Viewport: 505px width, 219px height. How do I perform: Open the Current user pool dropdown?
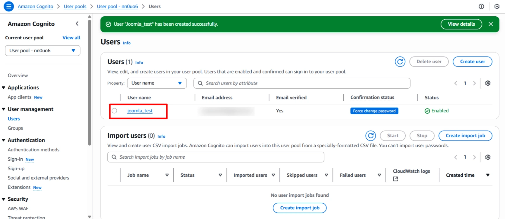pos(43,50)
